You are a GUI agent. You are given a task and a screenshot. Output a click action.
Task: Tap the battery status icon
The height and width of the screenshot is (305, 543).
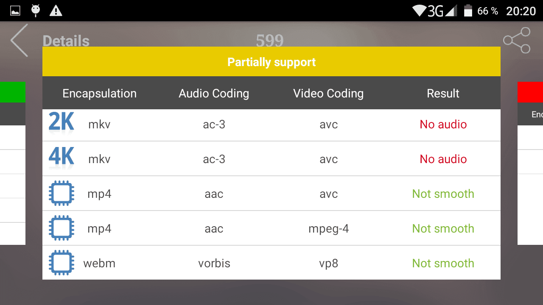tap(468, 11)
